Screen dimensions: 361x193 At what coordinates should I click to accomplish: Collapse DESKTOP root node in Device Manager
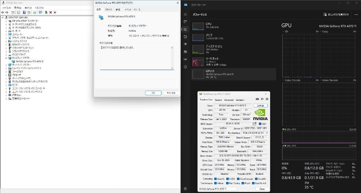coord(3,17)
